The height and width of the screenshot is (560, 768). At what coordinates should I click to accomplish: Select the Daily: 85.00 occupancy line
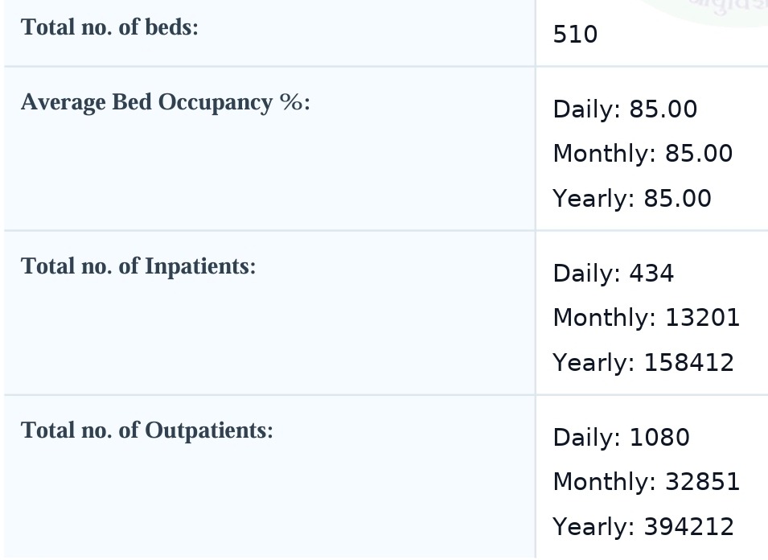coord(625,109)
